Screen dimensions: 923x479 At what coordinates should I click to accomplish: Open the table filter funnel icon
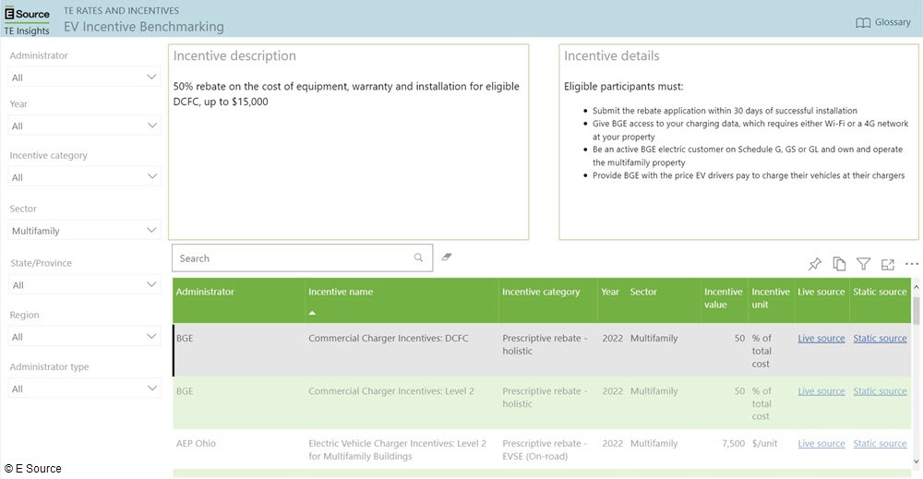863,264
